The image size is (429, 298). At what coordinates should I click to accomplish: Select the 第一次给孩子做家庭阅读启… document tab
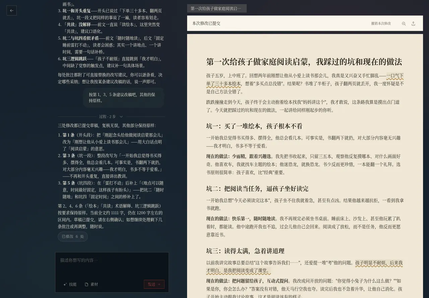pos(217,8)
